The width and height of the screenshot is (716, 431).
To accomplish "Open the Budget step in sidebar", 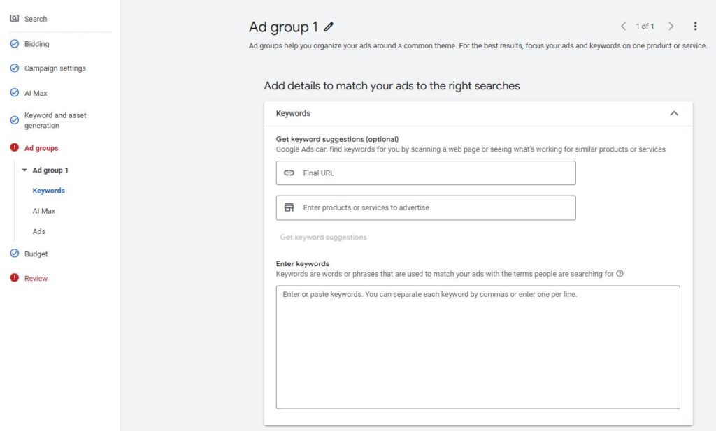I will [36, 254].
